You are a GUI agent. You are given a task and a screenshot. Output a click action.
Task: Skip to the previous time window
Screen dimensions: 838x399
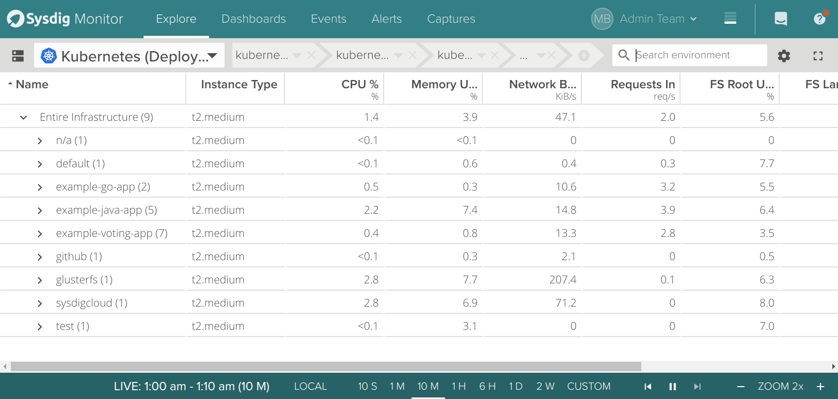648,387
